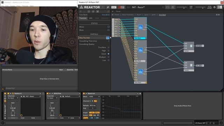Click the Spectrum save preset icon

tap(140, 93)
